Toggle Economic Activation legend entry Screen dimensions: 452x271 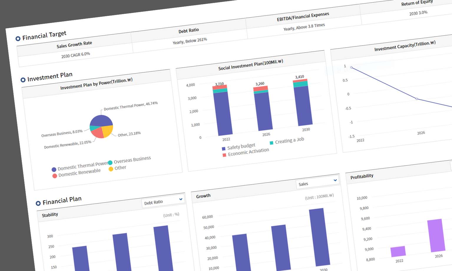pos(246,152)
